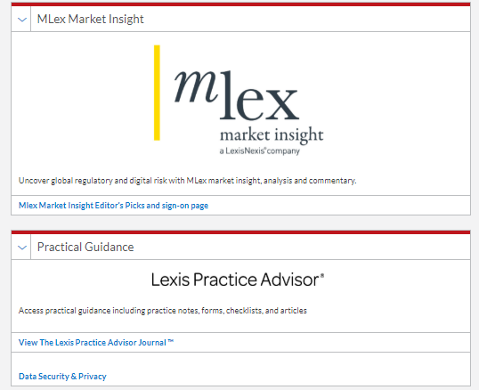Click the blank row above Data Security & Privacy
This screenshot has width=479, height=390.
[240, 360]
